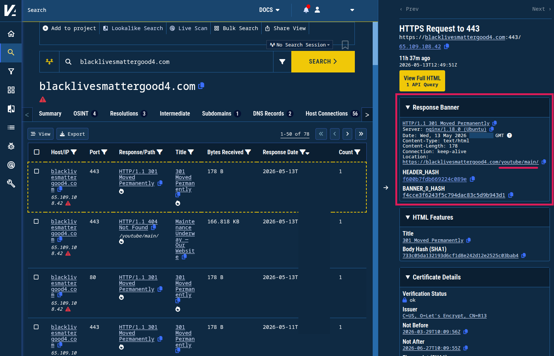Open the funnel filter section in the left sidebar
Image resolution: width=554 pixels, height=356 pixels.
[11, 71]
